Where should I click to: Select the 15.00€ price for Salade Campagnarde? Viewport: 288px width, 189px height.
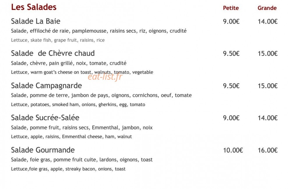267,86
